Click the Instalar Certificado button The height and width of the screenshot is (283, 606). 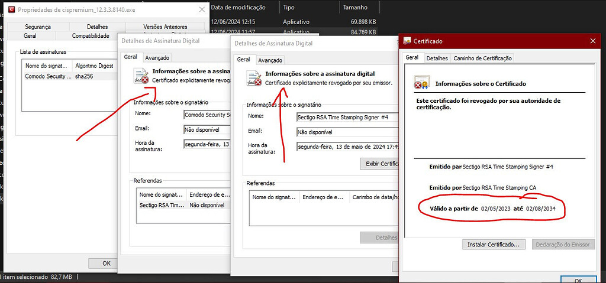click(493, 244)
